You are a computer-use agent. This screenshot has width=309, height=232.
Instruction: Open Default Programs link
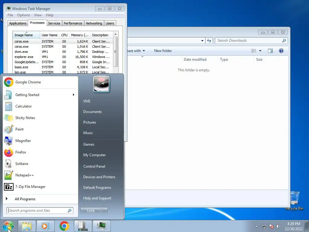click(x=97, y=188)
